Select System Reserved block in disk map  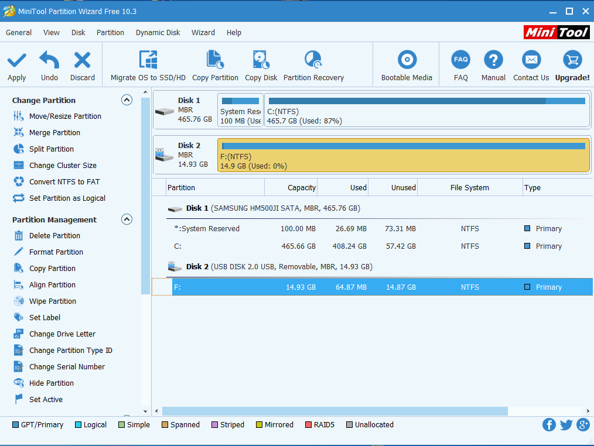point(240,110)
